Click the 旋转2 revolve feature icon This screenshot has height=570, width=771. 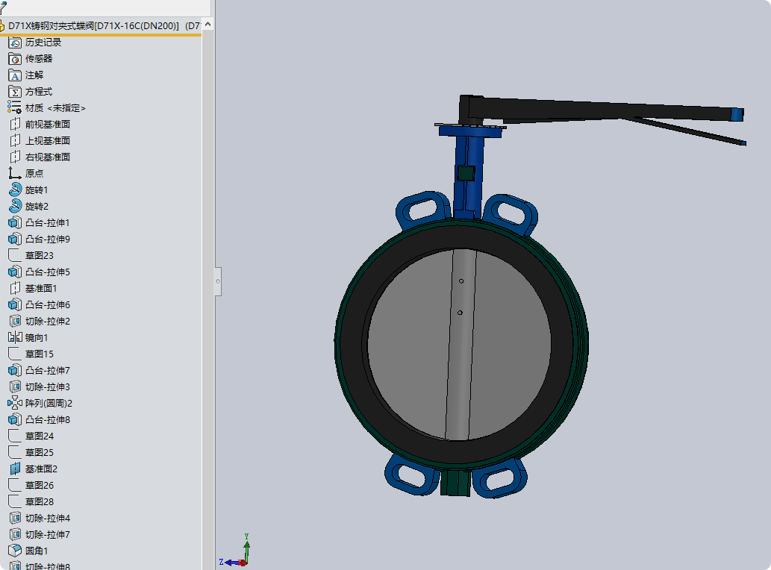(15, 207)
